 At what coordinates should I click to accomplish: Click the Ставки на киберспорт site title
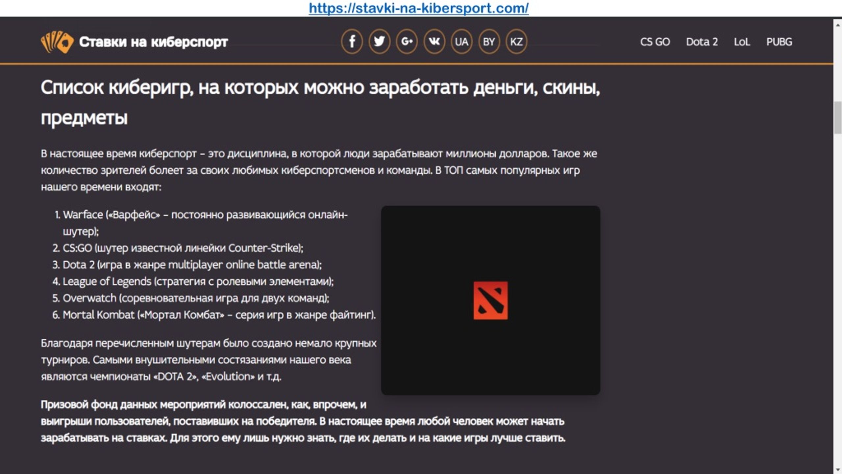153,42
